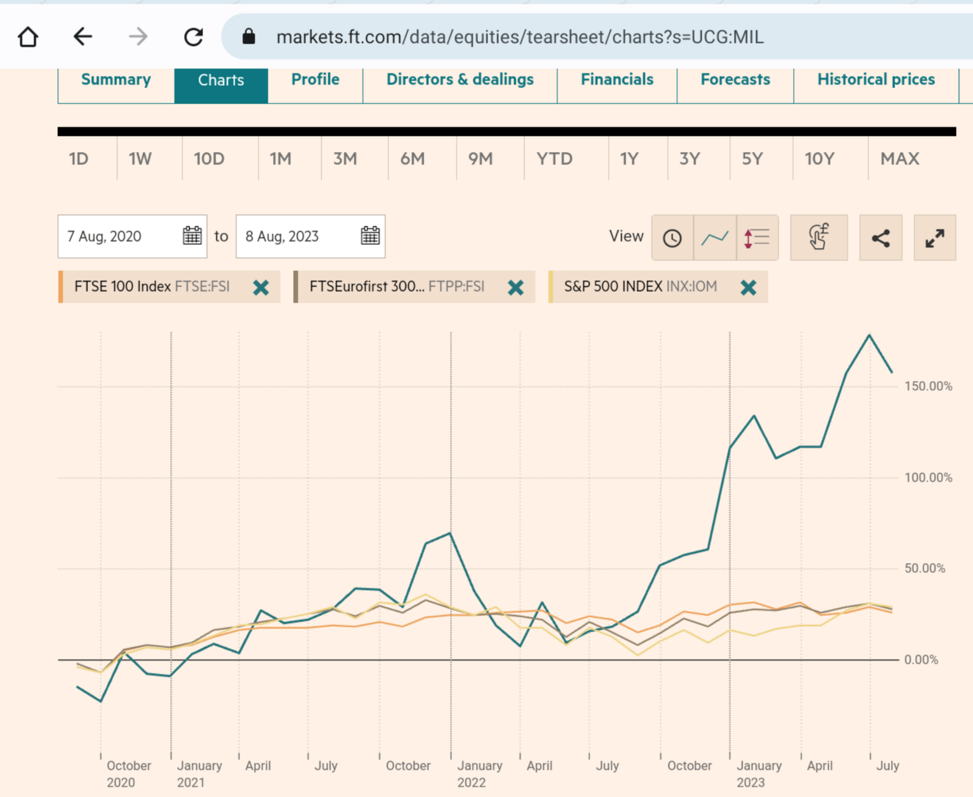
Task: Open end date calendar picker
Action: [370, 236]
